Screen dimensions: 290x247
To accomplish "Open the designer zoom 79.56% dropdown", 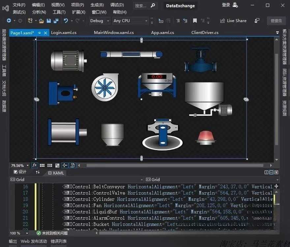I will point(28,165).
